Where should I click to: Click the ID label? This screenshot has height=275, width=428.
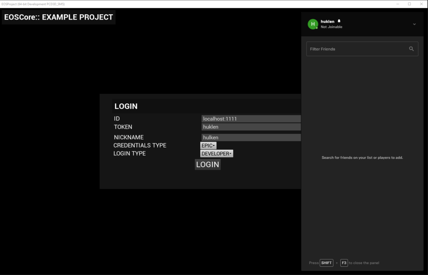tap(117, 119)
